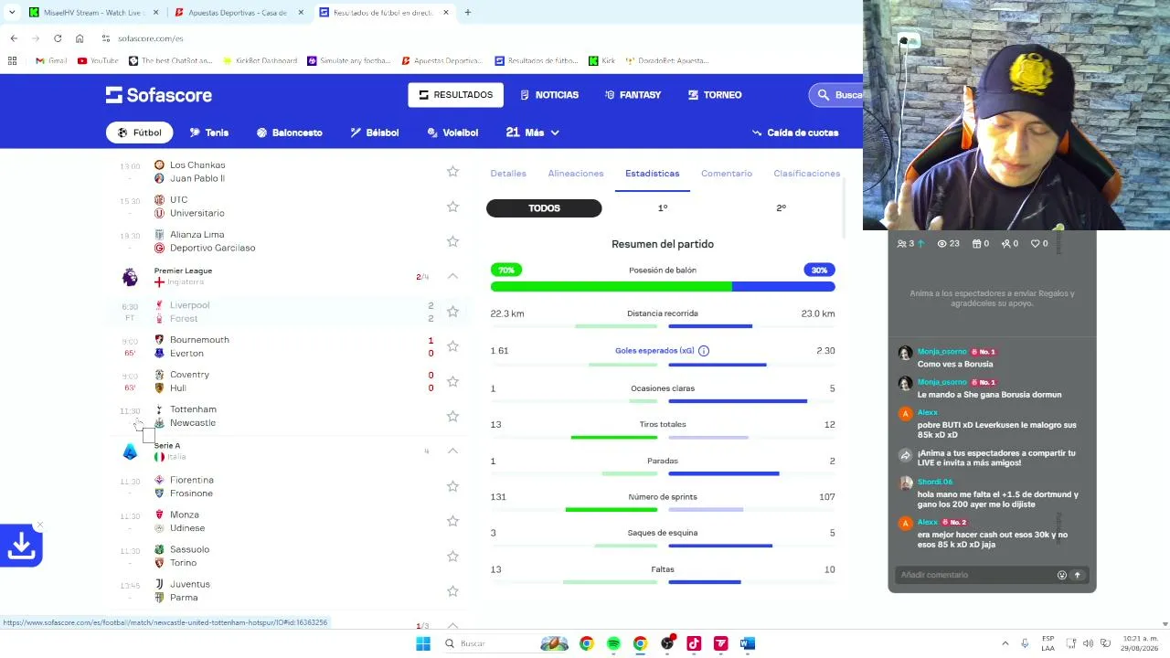1170x658 pixels.
Task: Open Spotify from the taskbar
Action: tap(613, 643)
